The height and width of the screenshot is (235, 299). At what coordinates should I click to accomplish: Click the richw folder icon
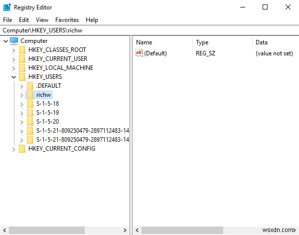30,95
